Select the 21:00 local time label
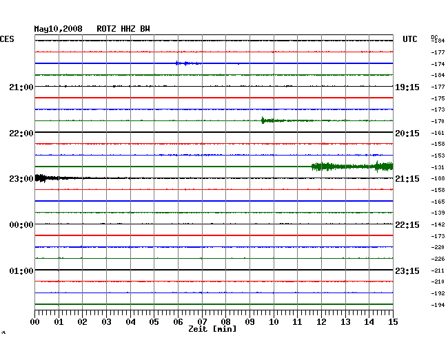This screenshot has height=340, width=448. (21, 87)
